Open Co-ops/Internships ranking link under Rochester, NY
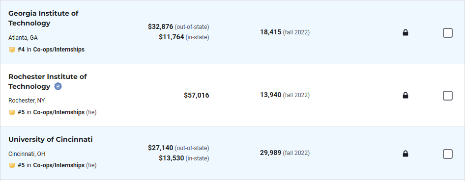This screenshot has width=465, height=181. [x=58, y=112]
